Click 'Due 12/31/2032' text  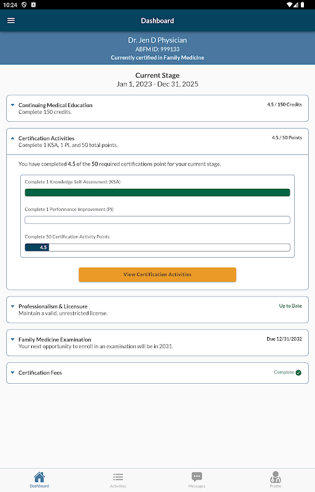coord(284,339)
